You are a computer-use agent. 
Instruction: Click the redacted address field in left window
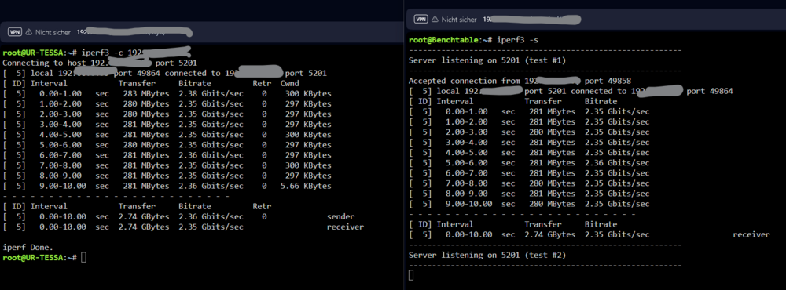click(x=134, y=32)
